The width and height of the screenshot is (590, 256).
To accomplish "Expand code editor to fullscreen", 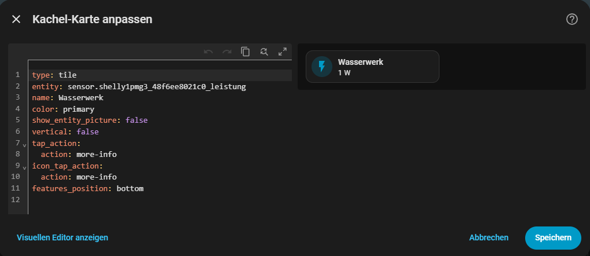I will coord(283,52).
